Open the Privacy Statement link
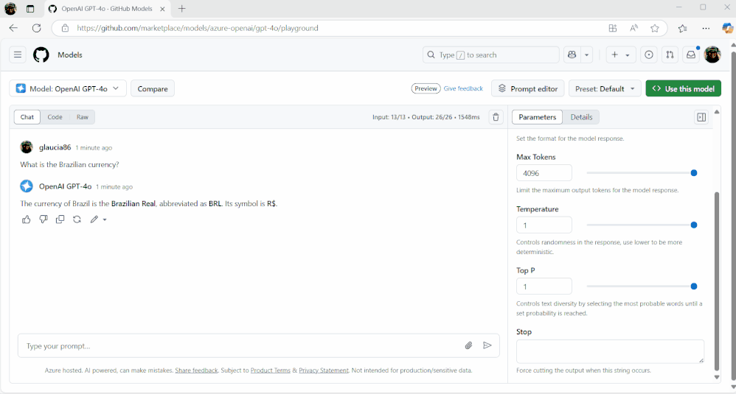736x394 pixels. [x=324, y=370]
